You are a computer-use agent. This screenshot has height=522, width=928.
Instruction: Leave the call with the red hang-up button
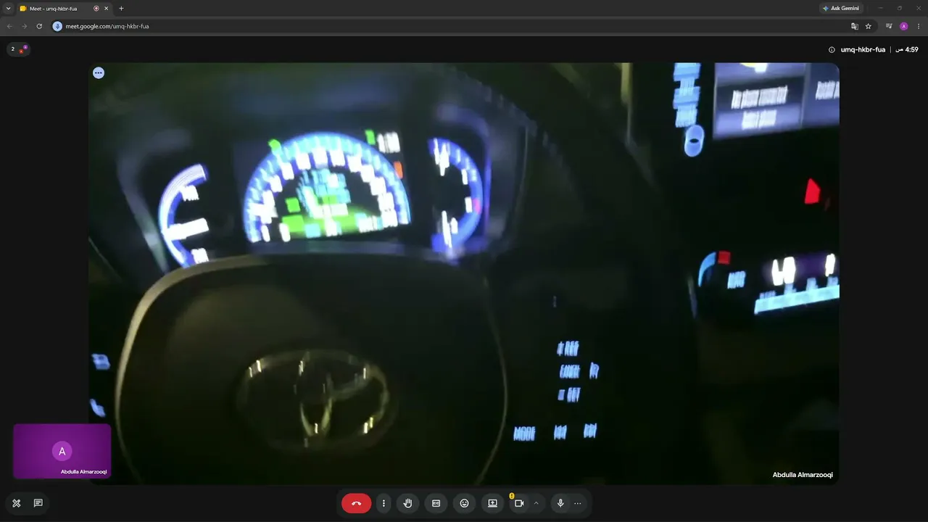tap(356, 503)
